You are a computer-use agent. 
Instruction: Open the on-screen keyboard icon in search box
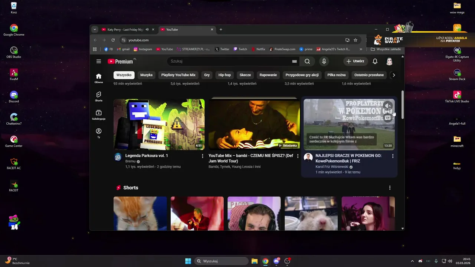tap(294, 61)
